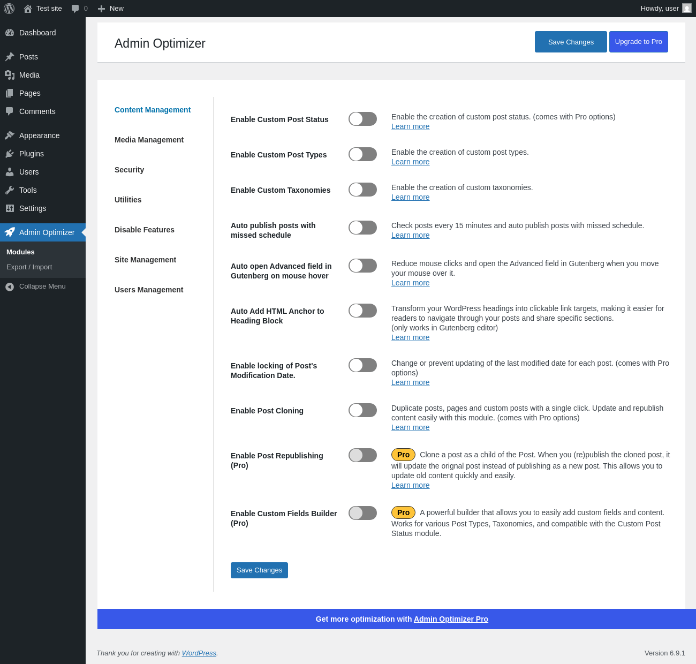The width and height of the screenshot is (696, 664).
Task: Open the Users Management tab
Action: click(149, 290)
